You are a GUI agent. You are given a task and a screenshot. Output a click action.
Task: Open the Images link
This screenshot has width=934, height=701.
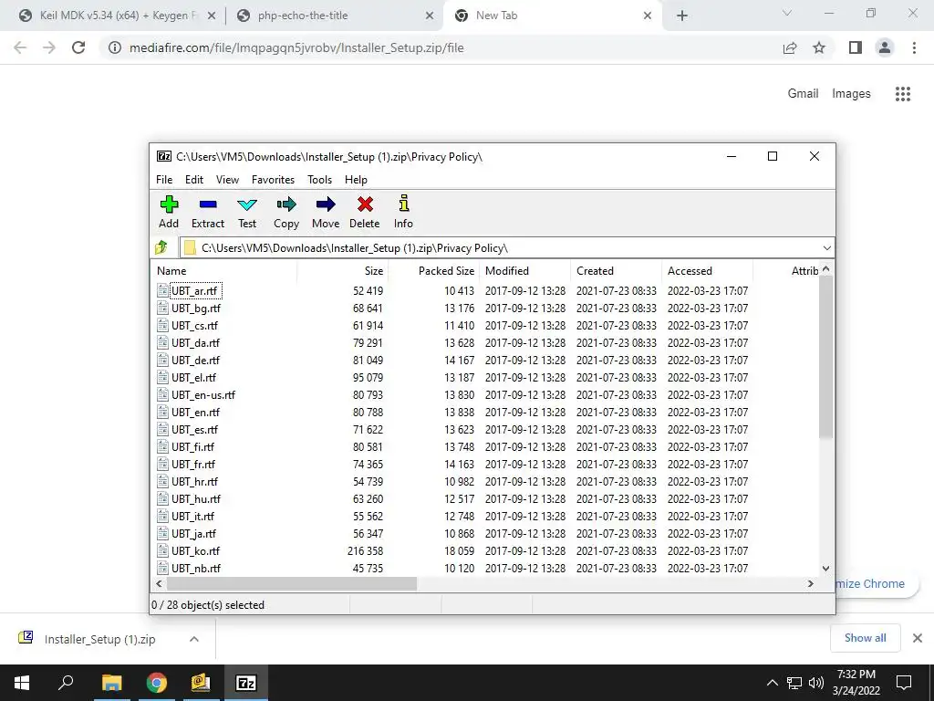click(x=851, y=94)
